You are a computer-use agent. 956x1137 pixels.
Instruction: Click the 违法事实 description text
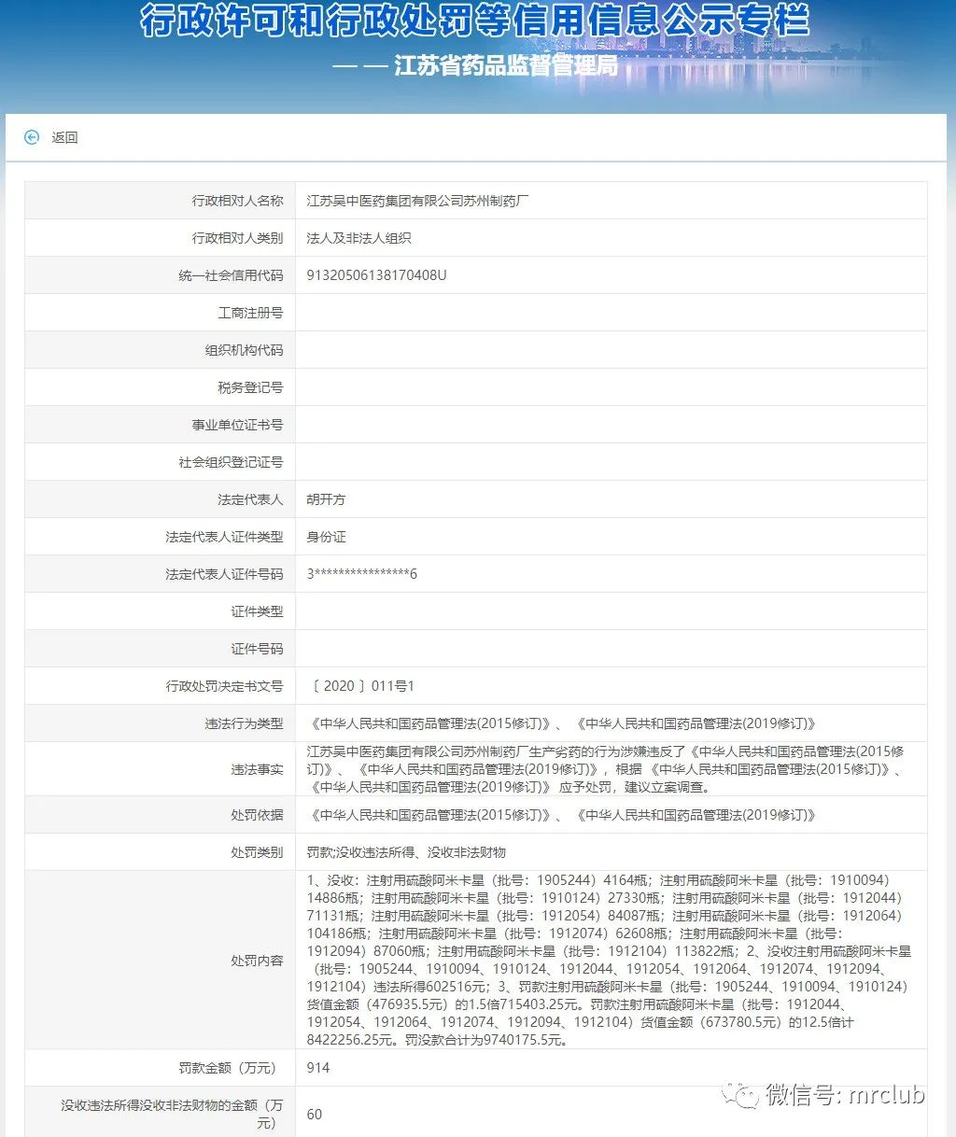[x=605, y=769]
